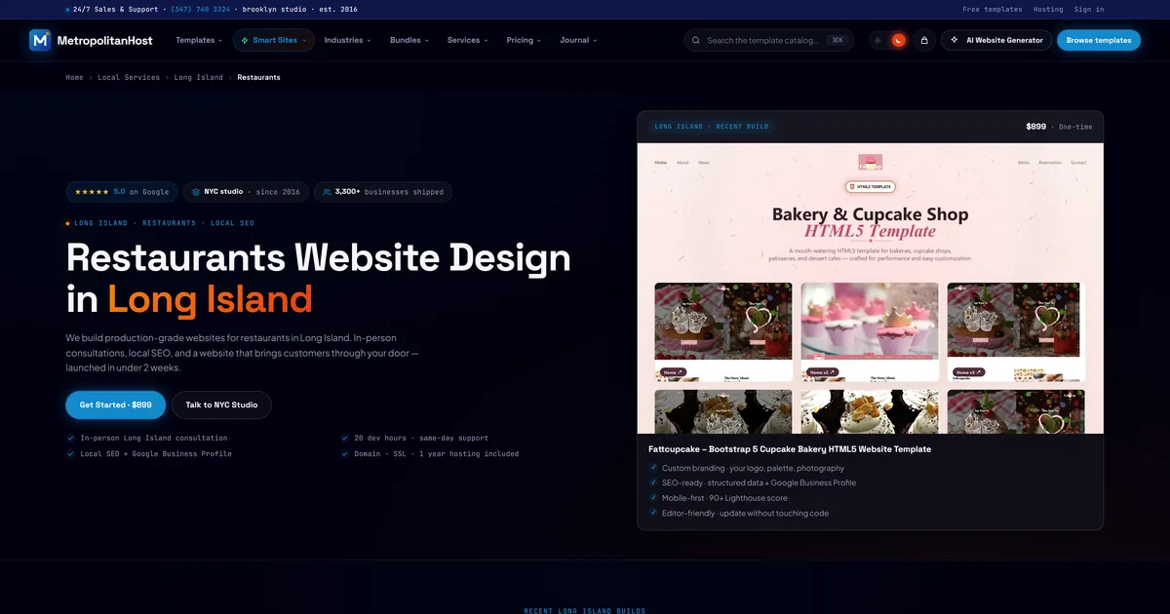This screenshot has height=614, width=1170.
Task: Click the Browse templates button
Action: [1099, 40]
